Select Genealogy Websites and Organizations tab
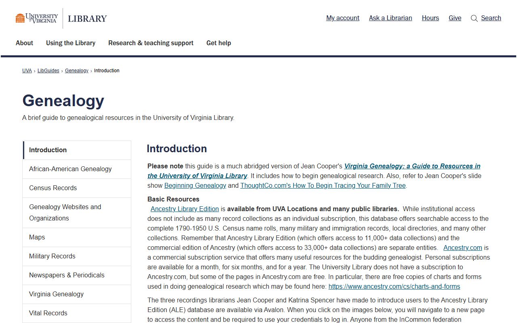This screenshot has height=323, width=517. pos(77,212)
